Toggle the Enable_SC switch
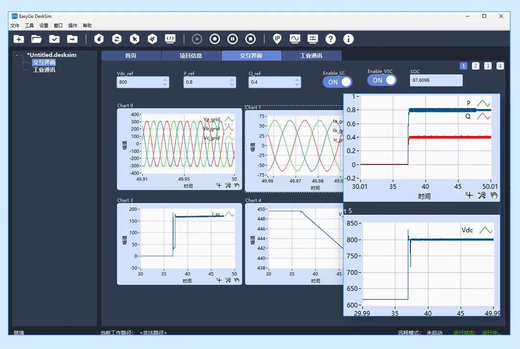 tap(337, 82)
